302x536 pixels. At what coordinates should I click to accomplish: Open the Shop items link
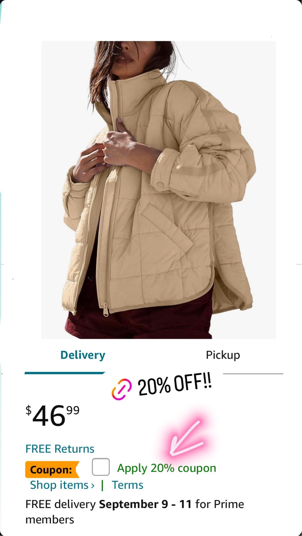coord(59,485)
